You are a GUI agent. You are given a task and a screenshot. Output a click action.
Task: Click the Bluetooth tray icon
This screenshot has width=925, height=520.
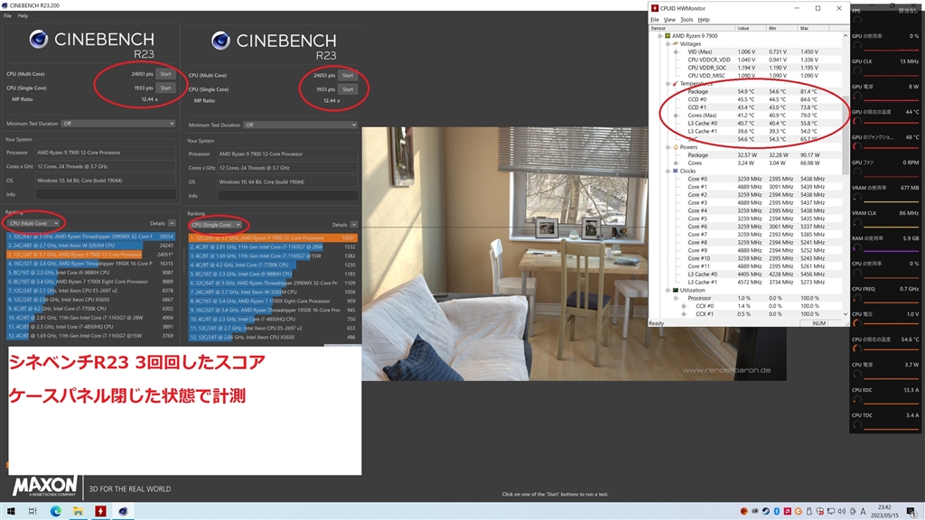776,511
